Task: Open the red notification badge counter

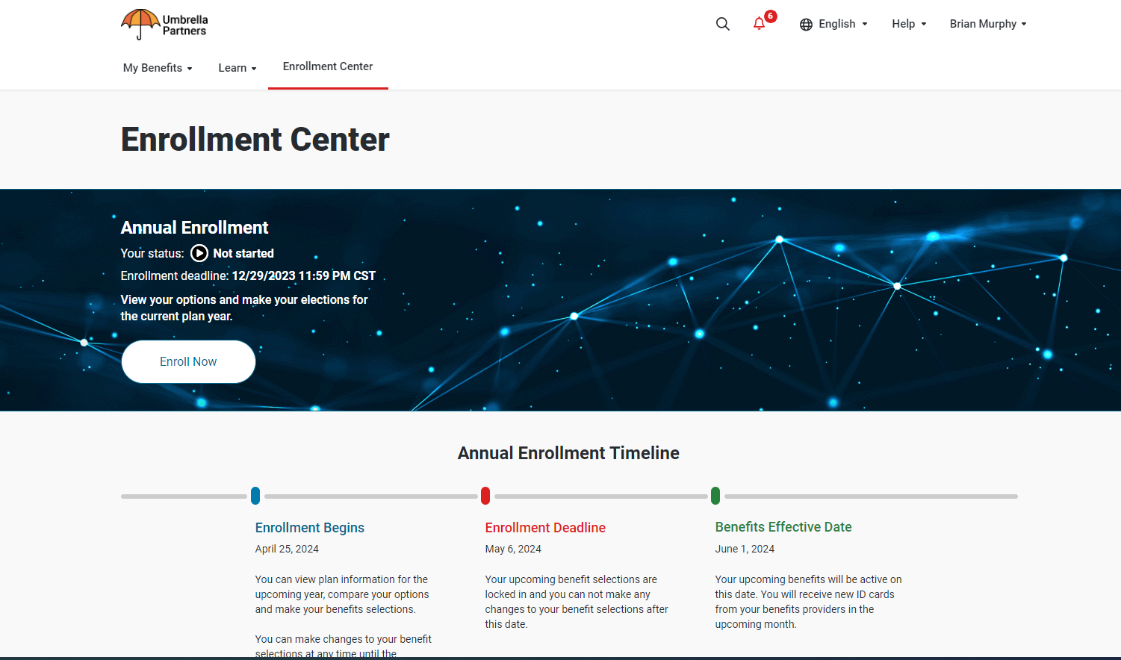Action: [769, 16]
